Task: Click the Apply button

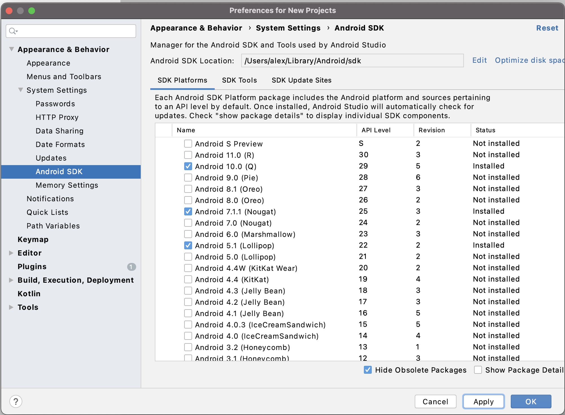Action: point(483,401)
